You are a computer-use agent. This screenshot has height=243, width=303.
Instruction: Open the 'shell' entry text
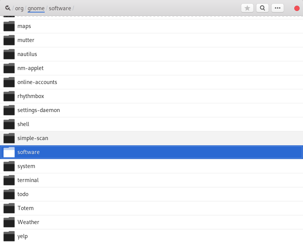tap(23, 124)
